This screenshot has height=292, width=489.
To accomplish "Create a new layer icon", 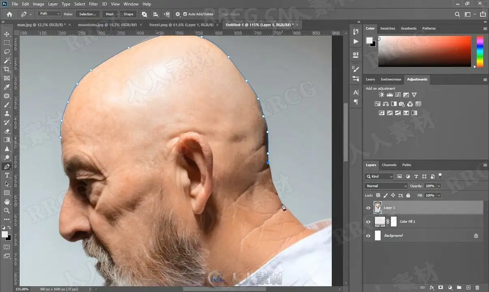I will pyautogui.click(x=468, y=288).
